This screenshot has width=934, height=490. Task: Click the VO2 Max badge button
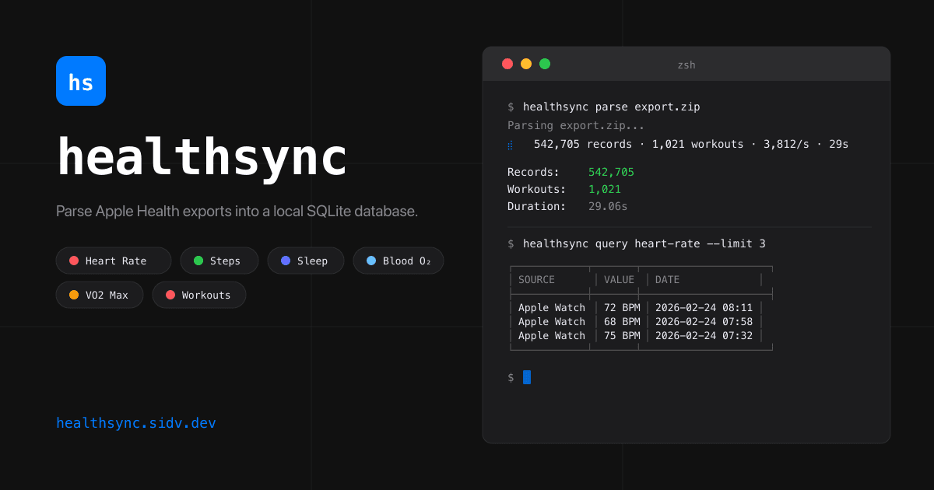(100, 295)
